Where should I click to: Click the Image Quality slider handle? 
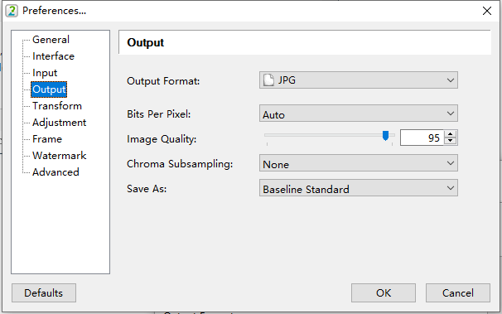[385, 135]
